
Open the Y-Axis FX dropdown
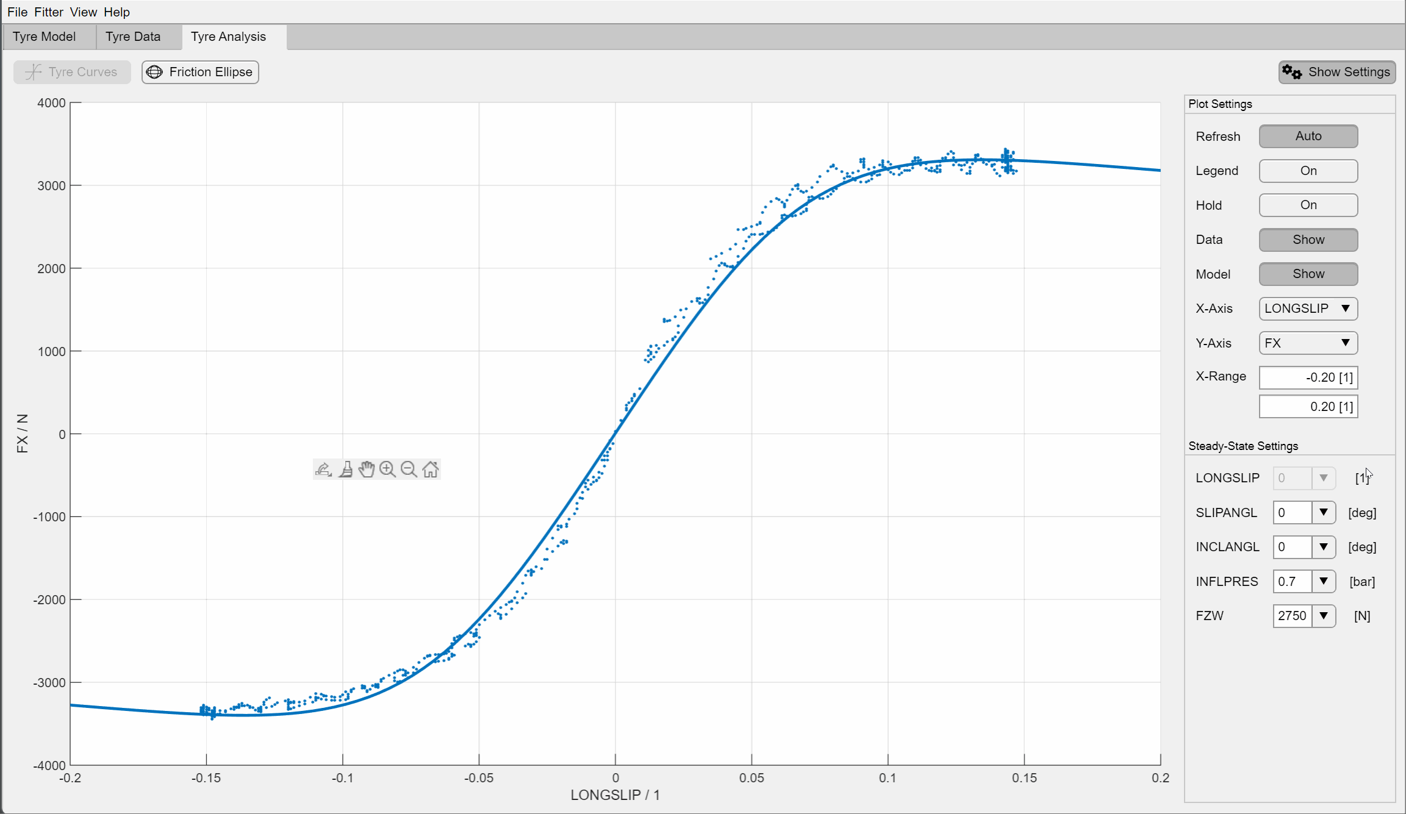click(x=1308, y=343)
